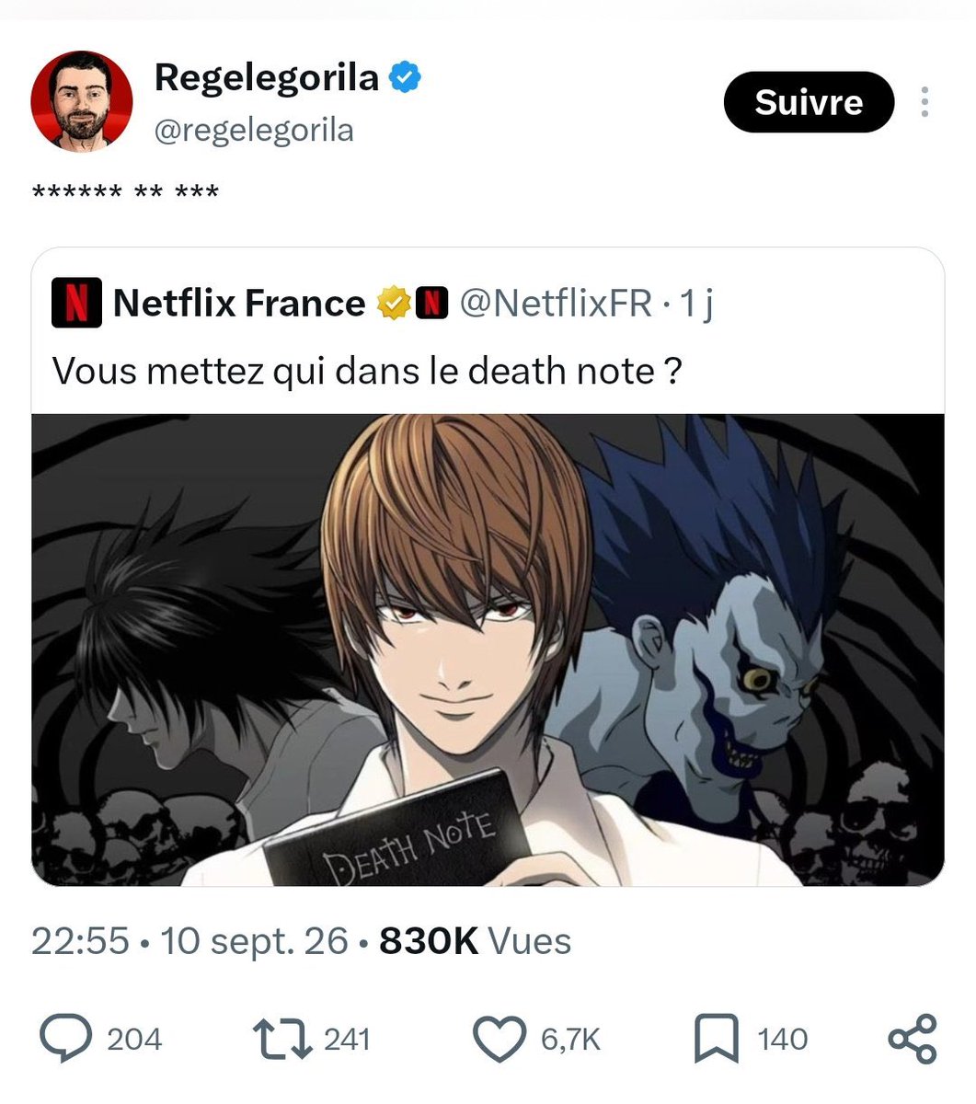Click the Netflix France account name
Viewport: 976px width, 1104px height.
238,303
